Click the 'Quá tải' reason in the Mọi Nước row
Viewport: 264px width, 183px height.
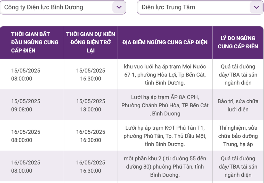tap(238, 75)
